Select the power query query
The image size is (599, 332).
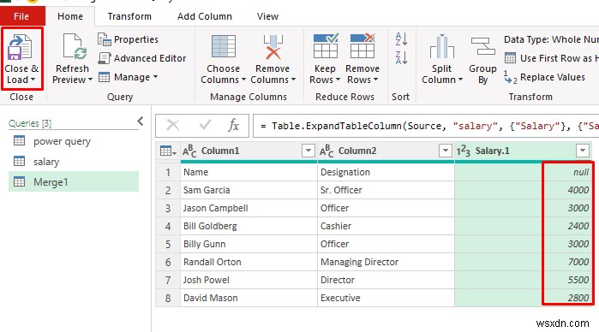pos(74,141)
